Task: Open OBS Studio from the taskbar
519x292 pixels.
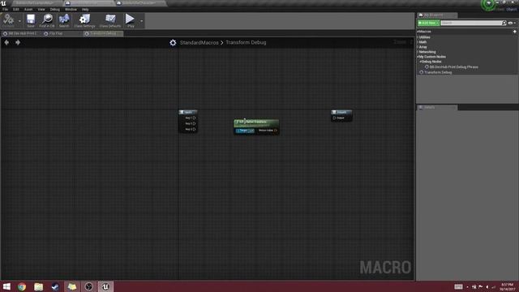Action: (x=88, y=286)
